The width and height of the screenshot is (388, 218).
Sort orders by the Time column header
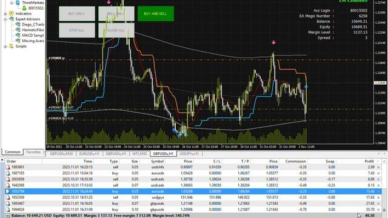[x=68, y=161]
